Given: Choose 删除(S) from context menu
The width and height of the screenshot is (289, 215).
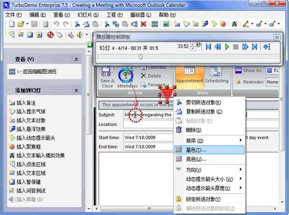Looking at the screenshot, I should point(209,130).
